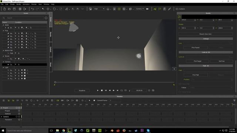
Task: Click the Pick Target button
Action: coord(197,61)
